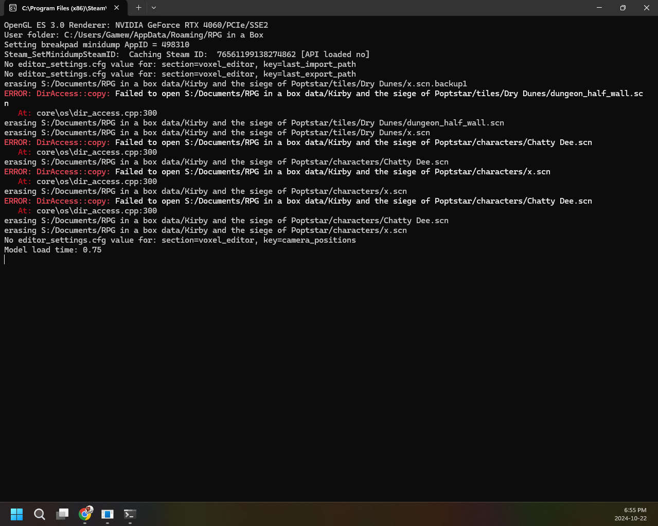
Task: Click the 'Model load time: 0.75' line
Action: tap(53, 250)
